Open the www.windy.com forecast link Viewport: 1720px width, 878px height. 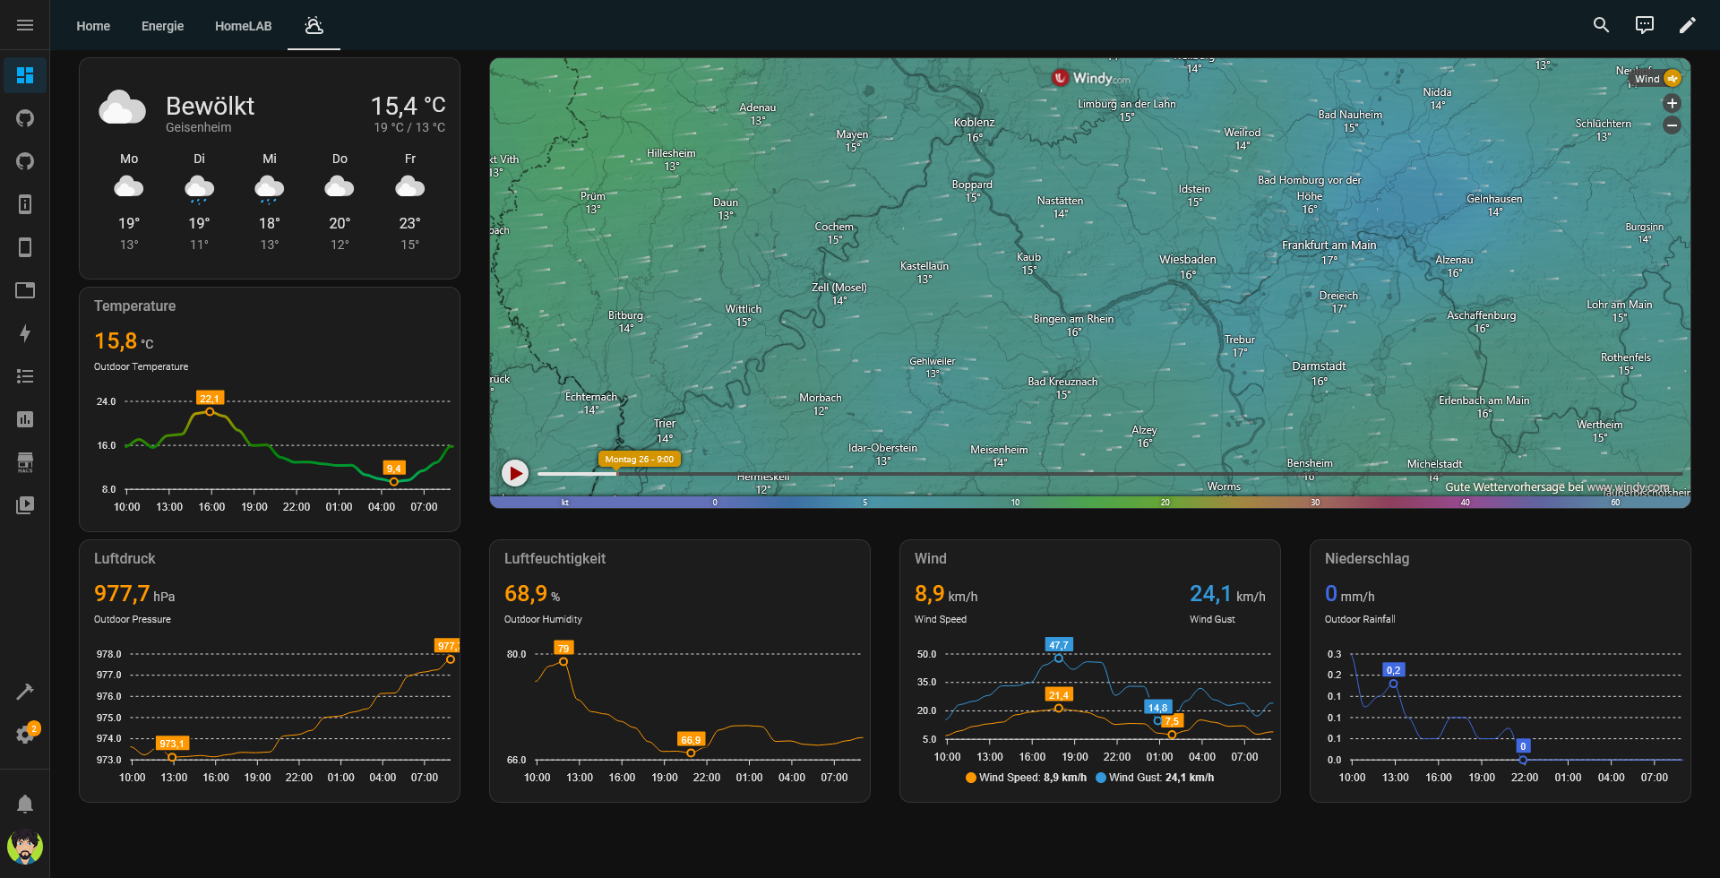(1627, 487)
